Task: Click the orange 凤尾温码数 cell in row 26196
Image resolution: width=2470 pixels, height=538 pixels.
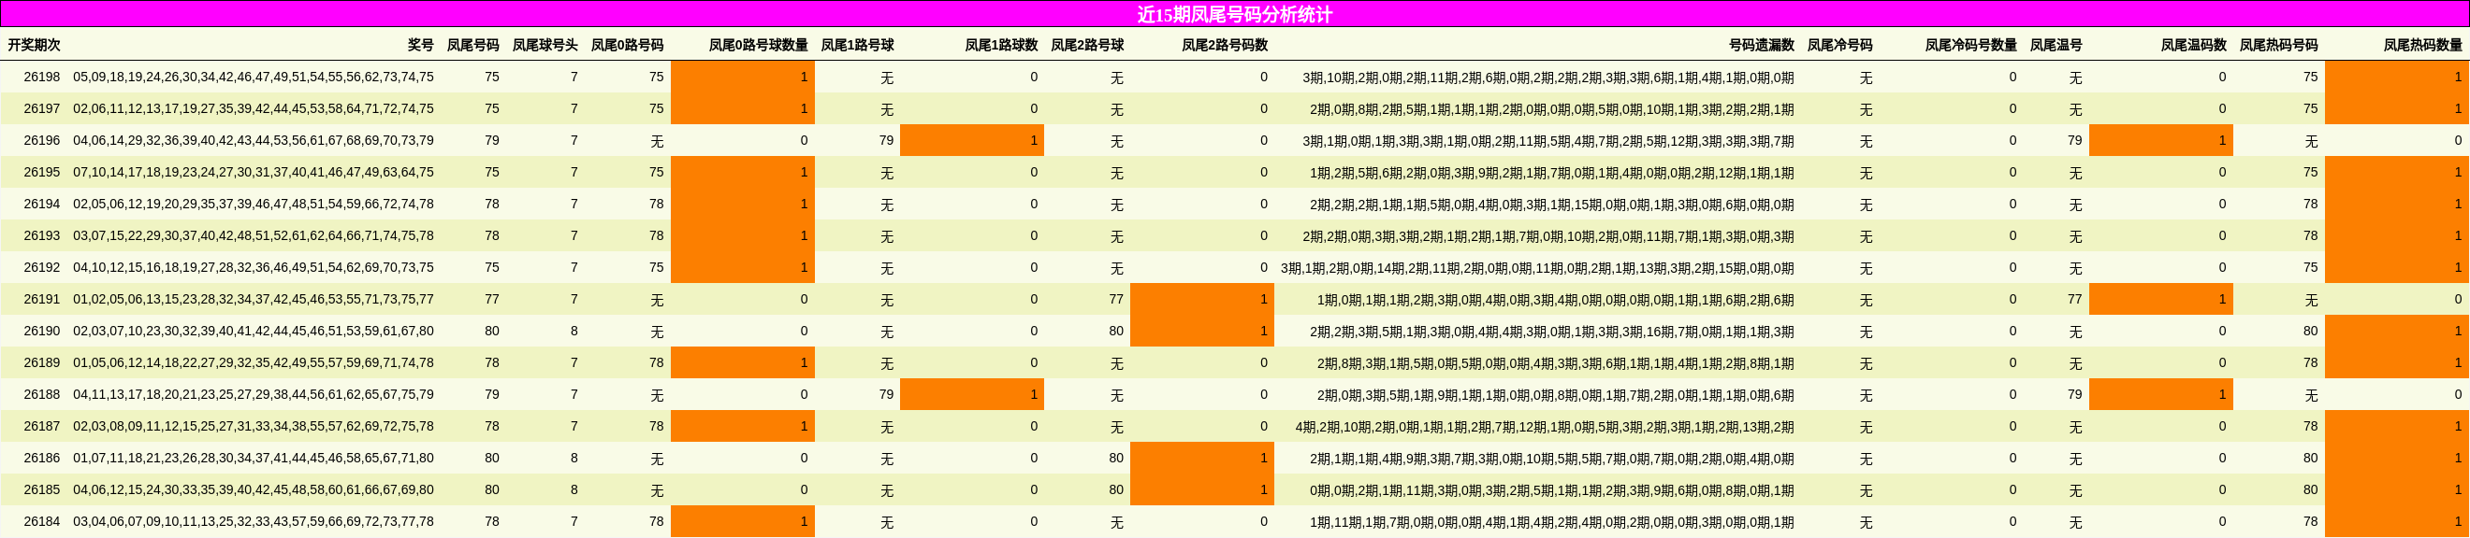Action: pyautogui.click(x=2161, y=140)
